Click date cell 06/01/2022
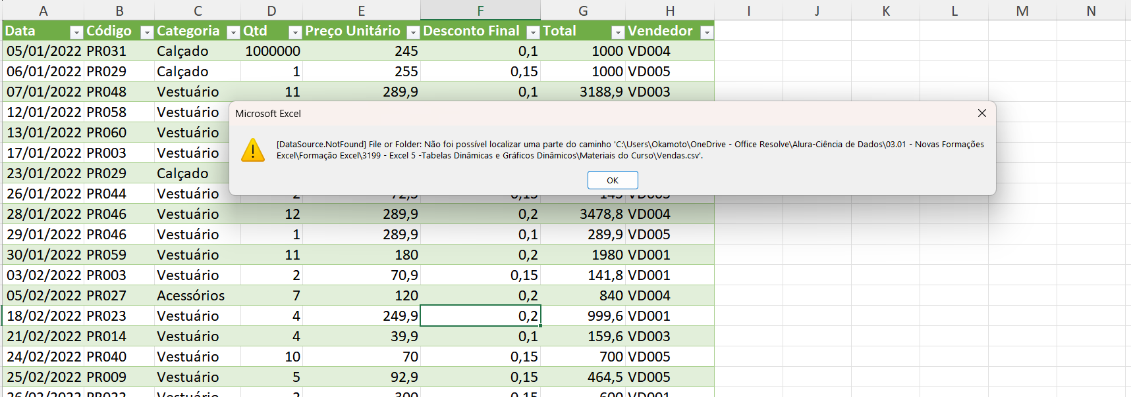Screen dimensions: 1131x397 click(x=43, y=72)
